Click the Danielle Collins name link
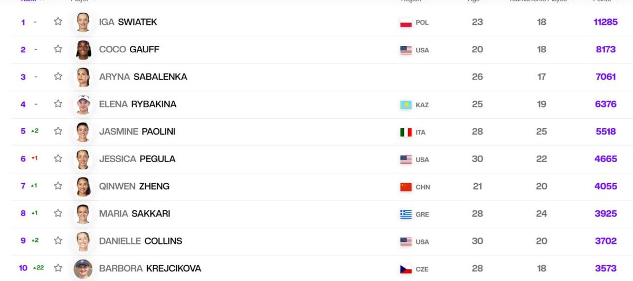This screenshot has height=281, width=633. point(140,241)
